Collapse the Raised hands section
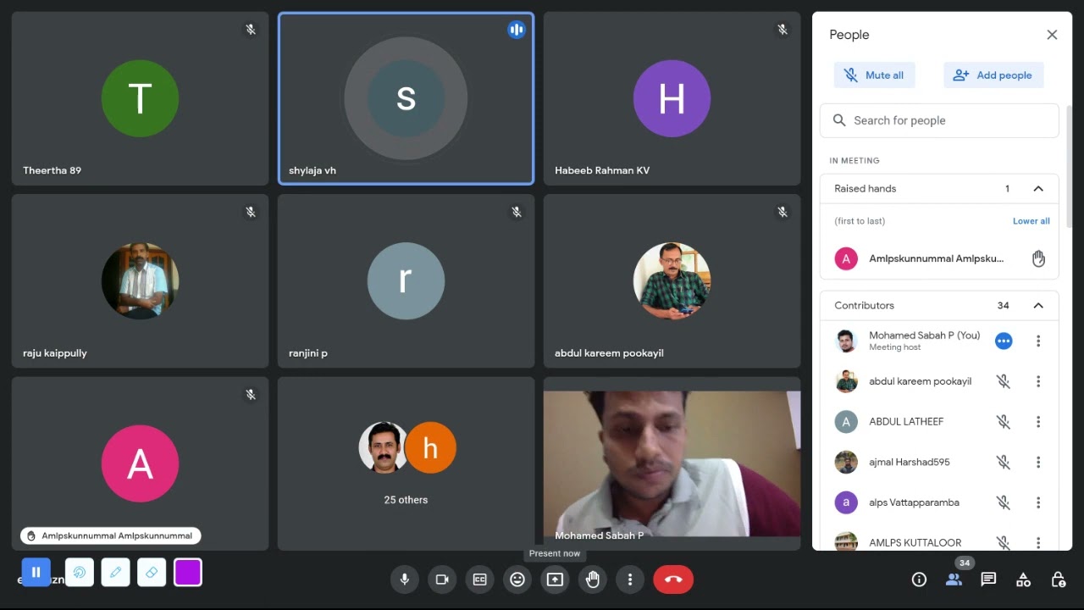Screen dimensions: 1084x610 click(1038, 189)
